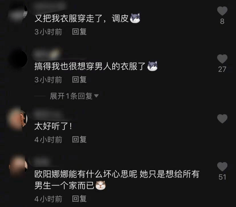This screenshot has width=236, height=207.
Task: Tap the dropdown arrow beside 展开1条回复
Action: coord(96,96)
